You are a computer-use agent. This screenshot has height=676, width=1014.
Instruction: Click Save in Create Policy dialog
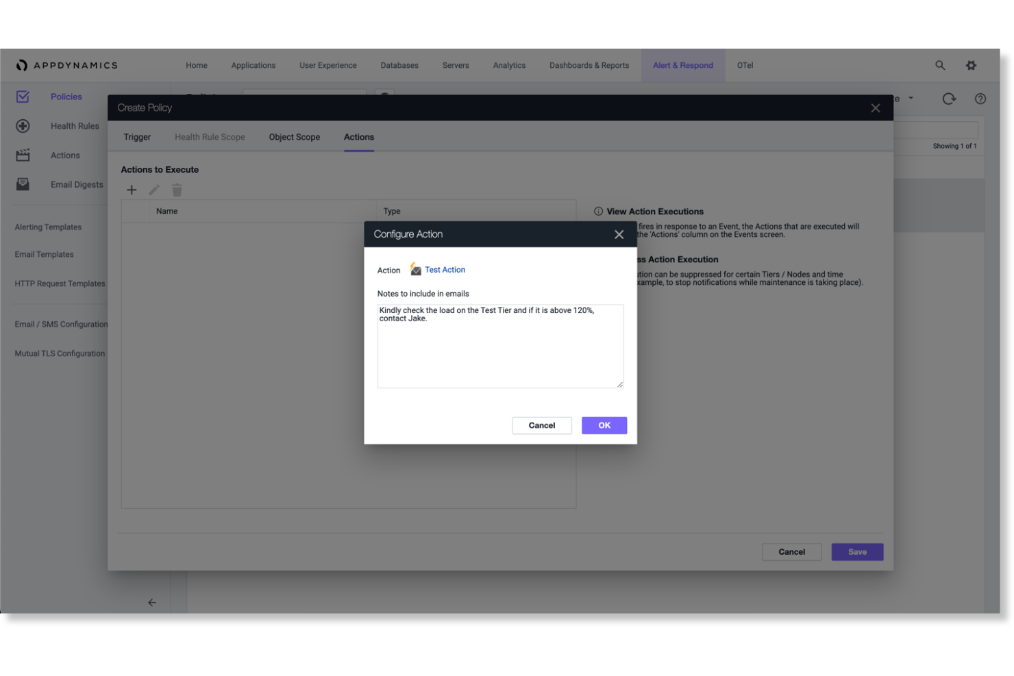tap(857, 552)
